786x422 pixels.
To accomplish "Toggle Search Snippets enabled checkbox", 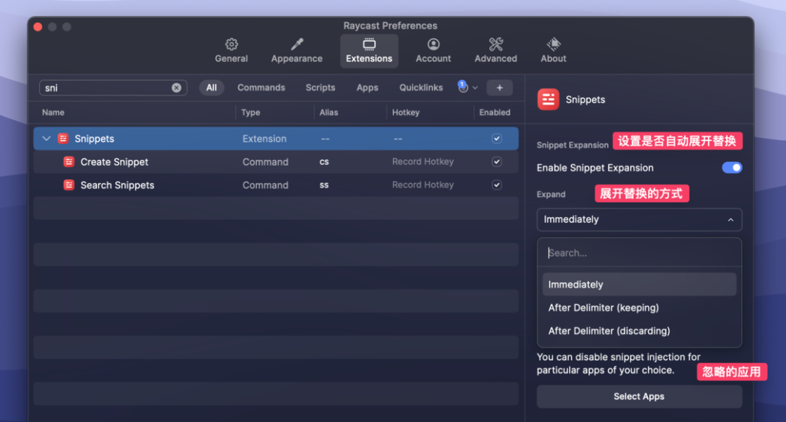I will [x=497, y=185].
